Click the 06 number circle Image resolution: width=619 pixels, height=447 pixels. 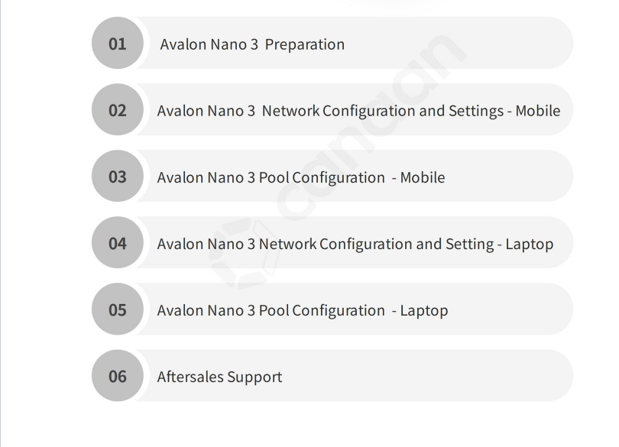tap(117, 376)
